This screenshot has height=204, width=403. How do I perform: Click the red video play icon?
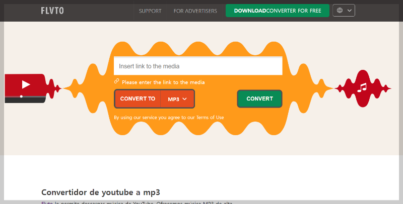26,84
